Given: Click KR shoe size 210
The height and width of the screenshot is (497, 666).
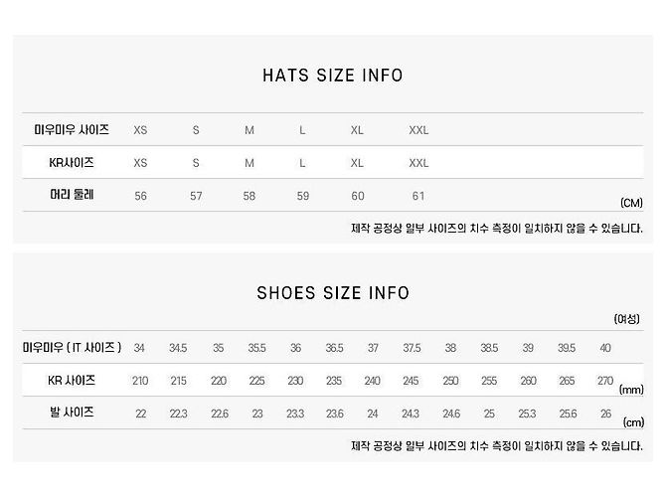Looking at the screenshot, I should (x=140, y=381).
